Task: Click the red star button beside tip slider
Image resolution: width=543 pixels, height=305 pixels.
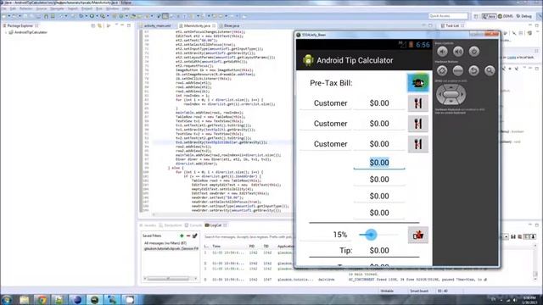Action: click(418, 235)
